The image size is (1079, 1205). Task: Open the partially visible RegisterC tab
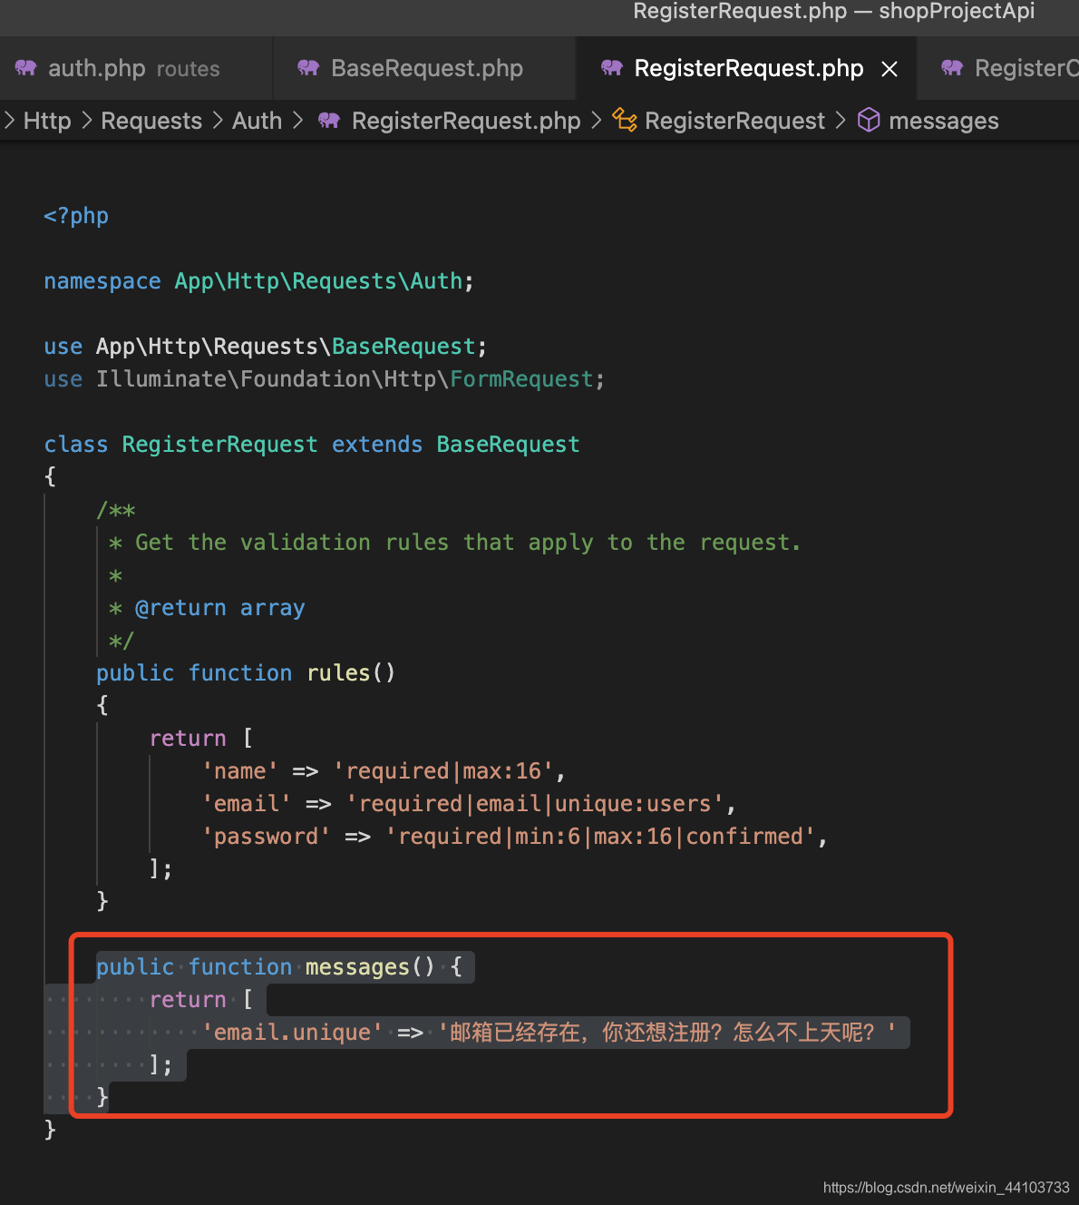(998, 69)
